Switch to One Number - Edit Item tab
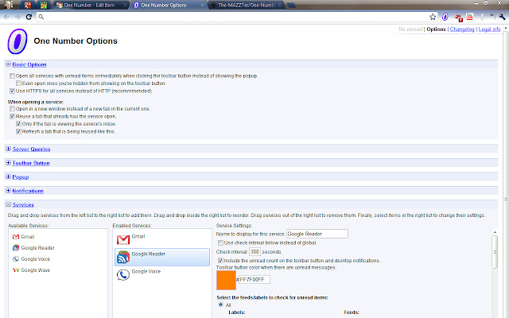Screen dimensions: 509x318 click(x=91, y=6)
